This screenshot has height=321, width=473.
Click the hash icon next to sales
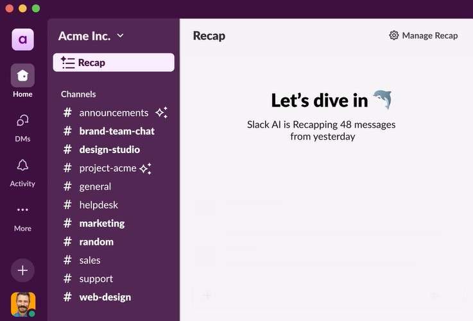67,260
